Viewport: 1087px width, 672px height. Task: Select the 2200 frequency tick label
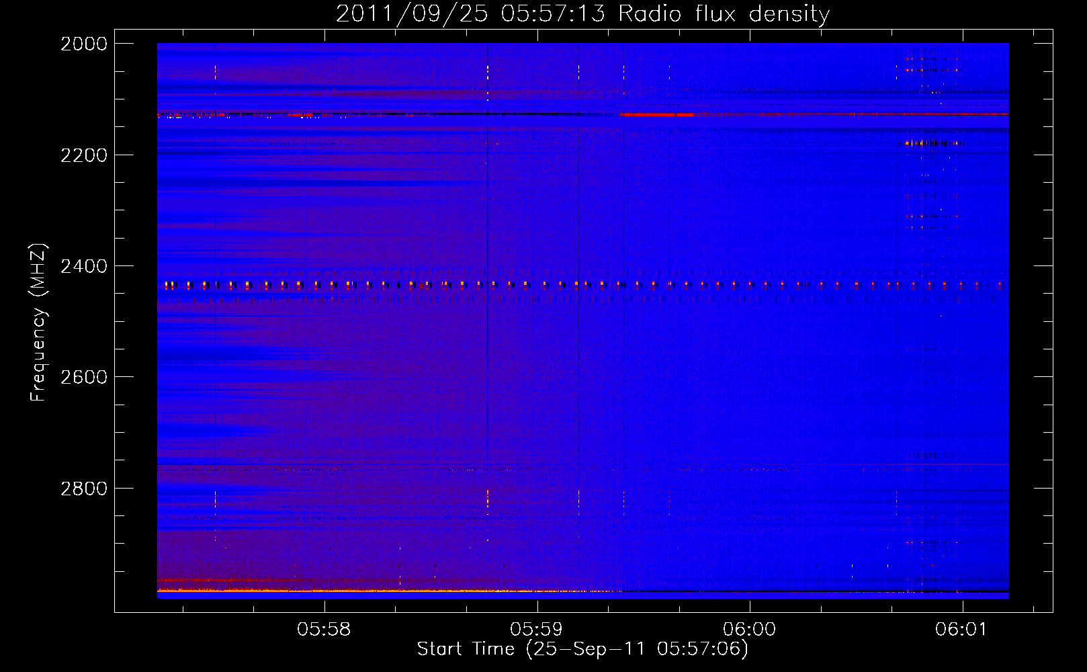point(84,155)
